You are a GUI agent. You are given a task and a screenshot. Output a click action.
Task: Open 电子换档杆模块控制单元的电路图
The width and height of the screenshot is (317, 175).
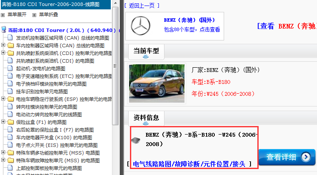pyautogui.click(x=52, y=84)
